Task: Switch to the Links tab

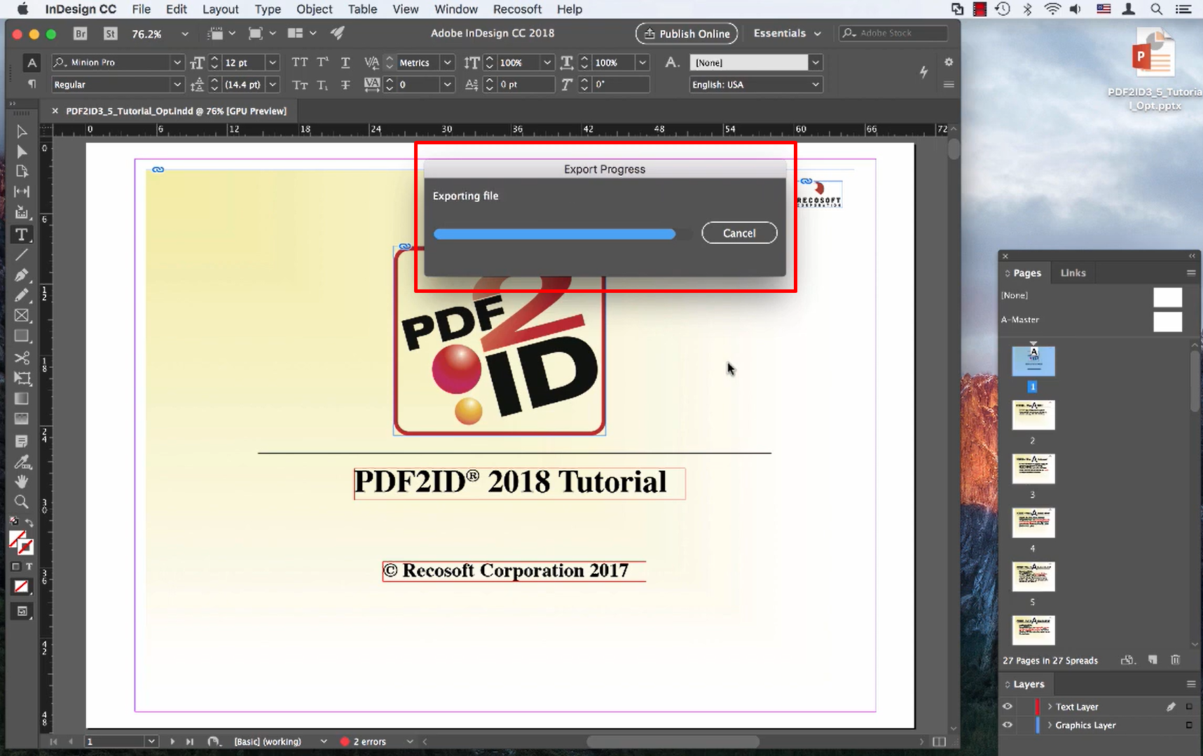Action: 1073,273
